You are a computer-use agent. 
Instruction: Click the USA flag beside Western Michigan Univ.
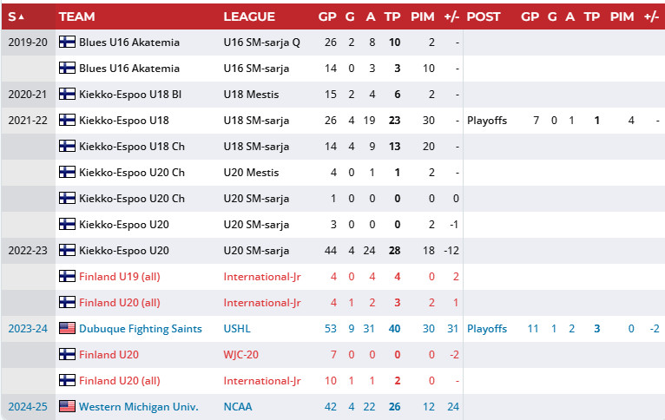point(67,407)
